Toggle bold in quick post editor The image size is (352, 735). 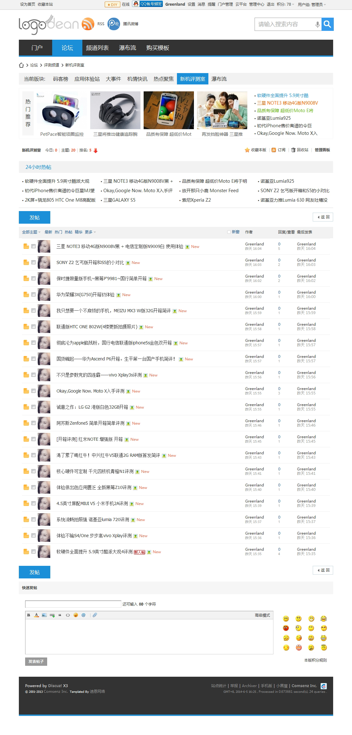coord(29,615)
